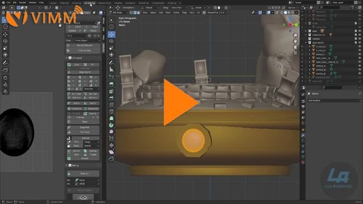Toggle the Collection 15 exclude checkbox
Screen dimensions: 363x204
(356, 35)
